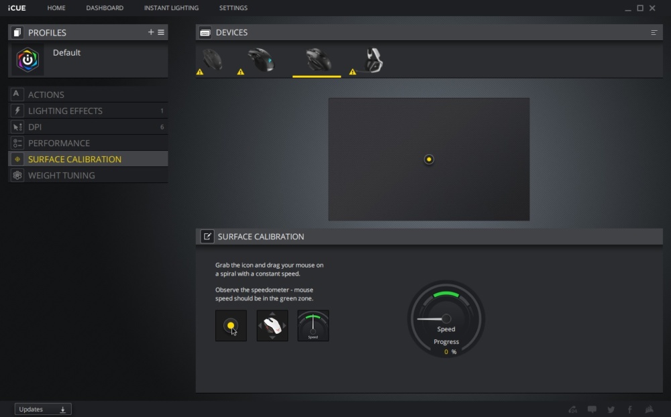671x417 pixels.
Task: Click the Performance sliders icon
Action: 17,143
